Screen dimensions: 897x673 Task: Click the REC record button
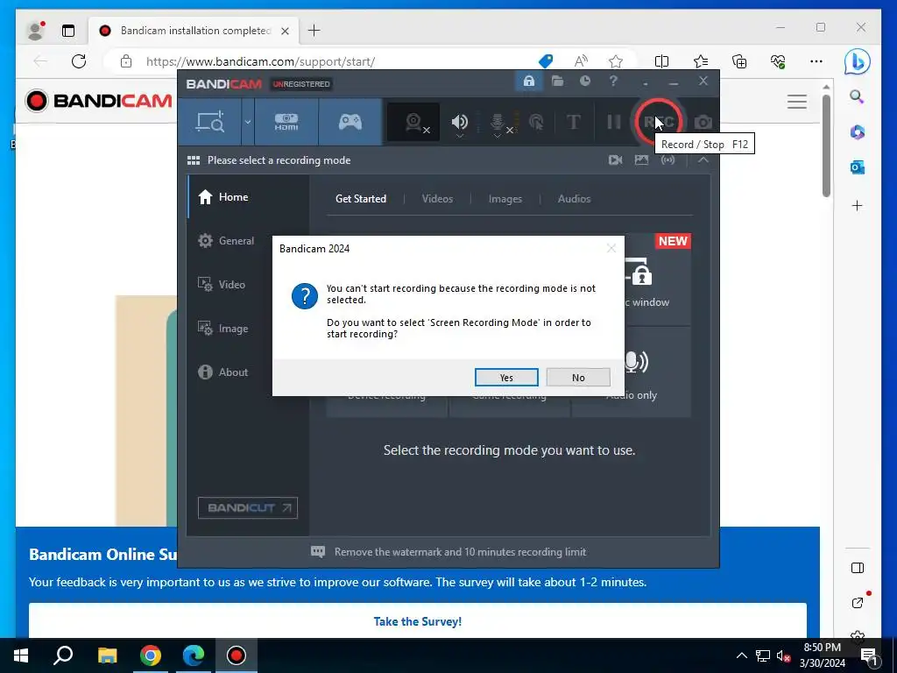click(659, 122)
